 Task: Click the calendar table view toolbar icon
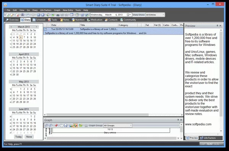72,15
